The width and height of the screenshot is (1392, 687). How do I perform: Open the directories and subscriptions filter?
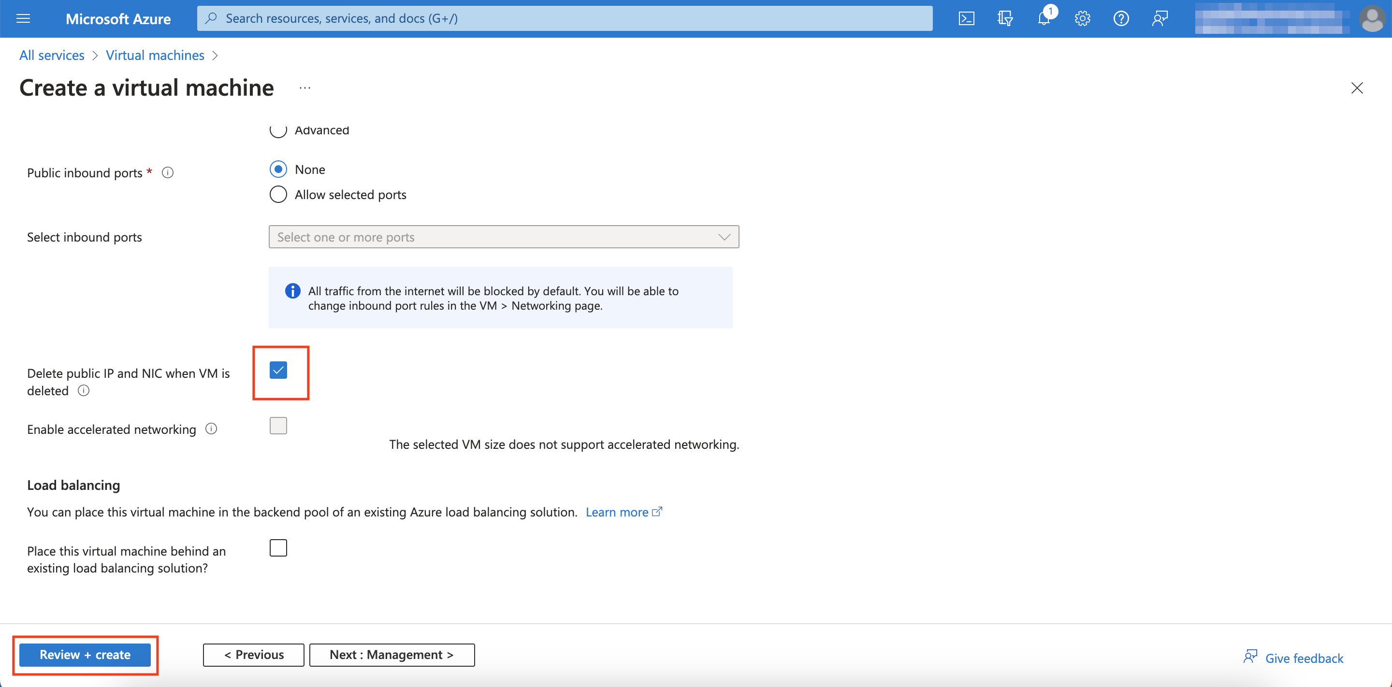[x=1005, y=18]
